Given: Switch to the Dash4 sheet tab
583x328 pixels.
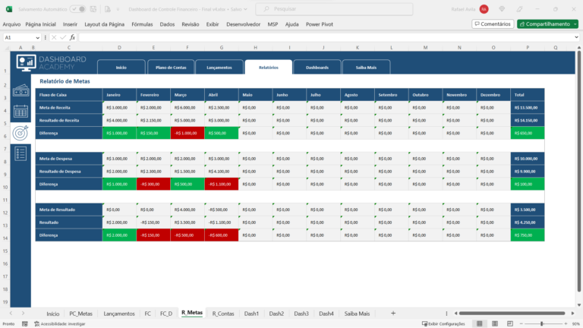Looking at the screenshot, I should 326,314.
